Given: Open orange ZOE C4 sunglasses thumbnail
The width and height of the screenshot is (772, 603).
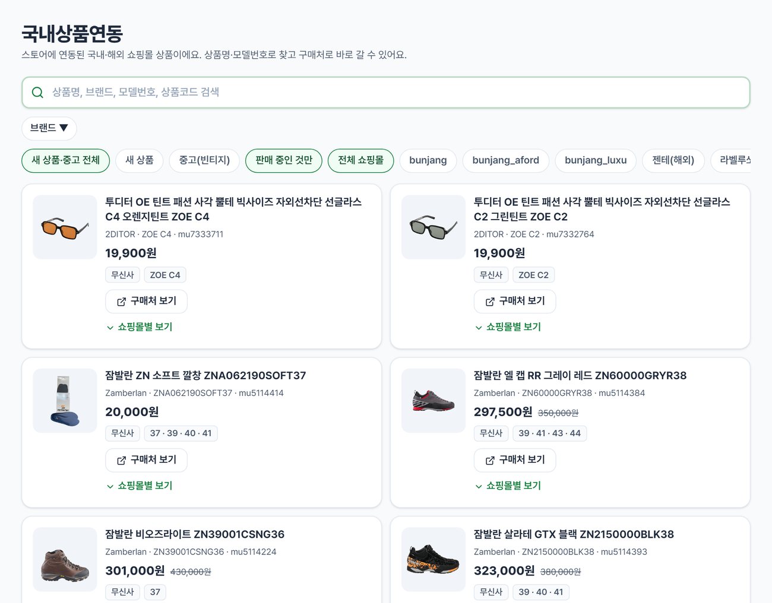Looking at the screenshot, I should tap(65, 227).
